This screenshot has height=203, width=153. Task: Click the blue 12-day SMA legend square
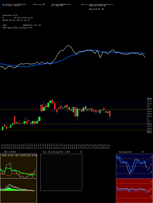pyautogui.click(x=3, y=5)
